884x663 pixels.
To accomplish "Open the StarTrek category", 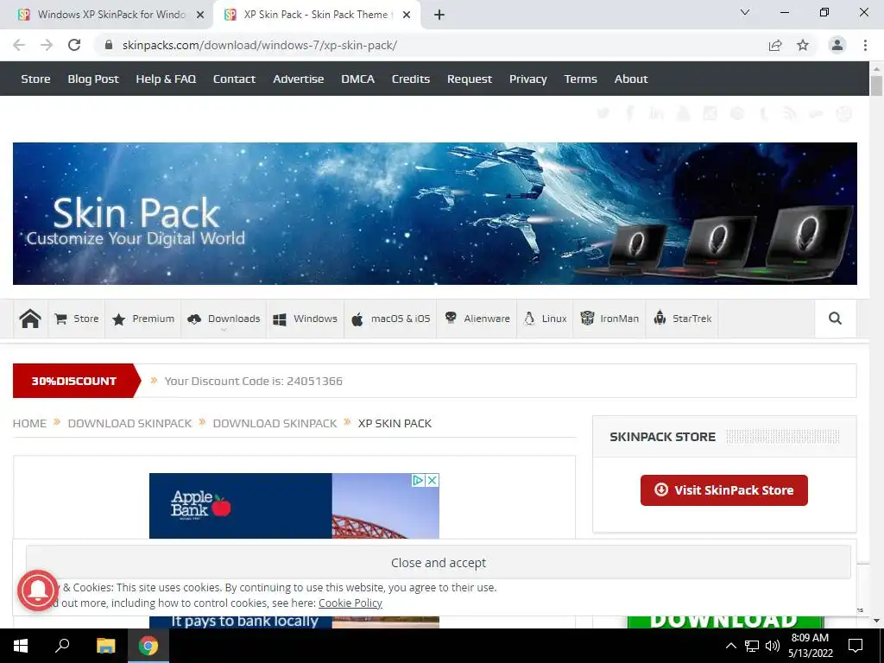I will tap(682, 319).
